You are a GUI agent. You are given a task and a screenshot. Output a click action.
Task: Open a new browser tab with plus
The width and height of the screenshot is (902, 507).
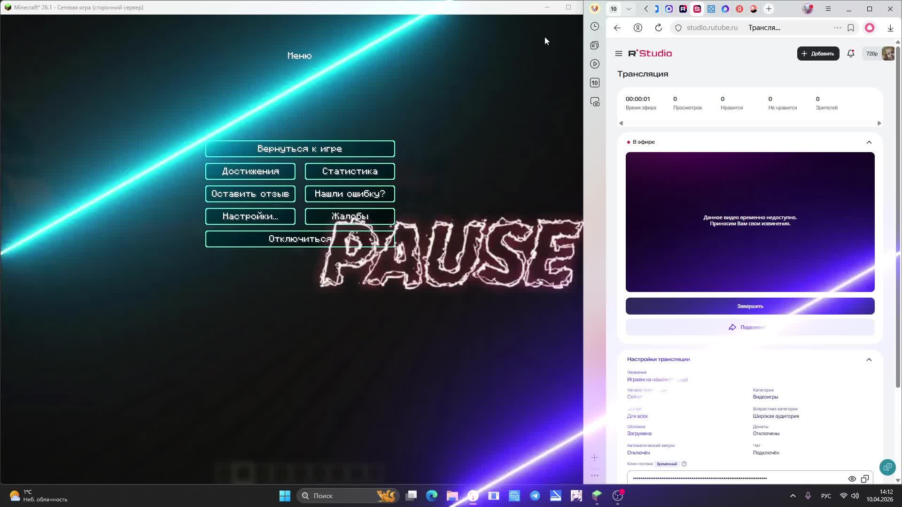(x=769, y=9)
